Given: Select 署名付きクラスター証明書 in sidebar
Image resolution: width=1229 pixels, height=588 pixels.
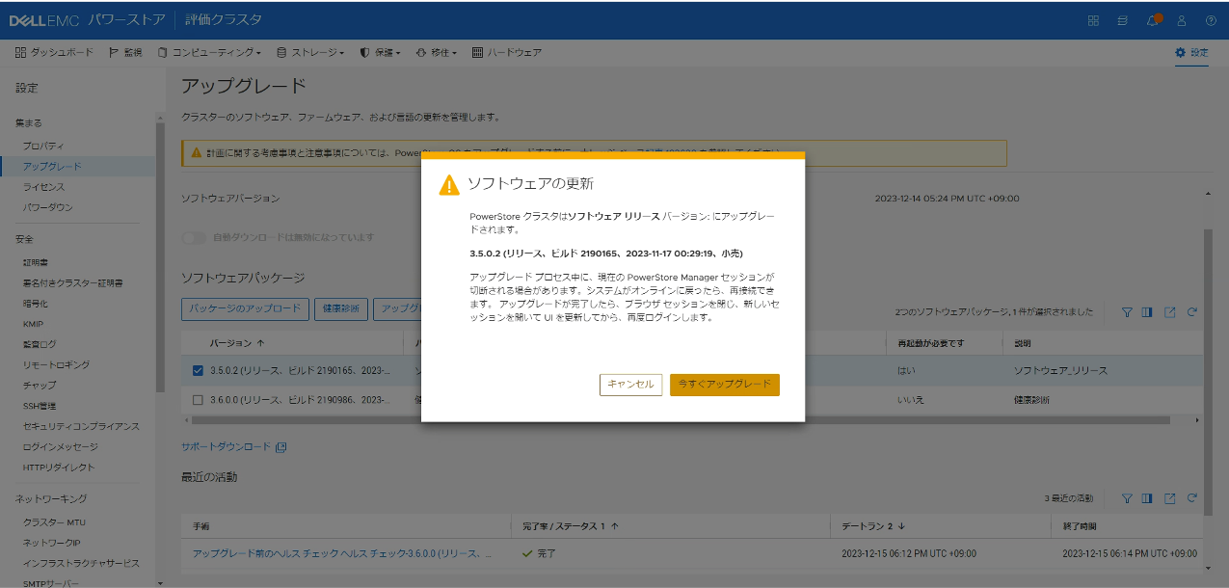Looking at the screenshot, I should (73, 283).
